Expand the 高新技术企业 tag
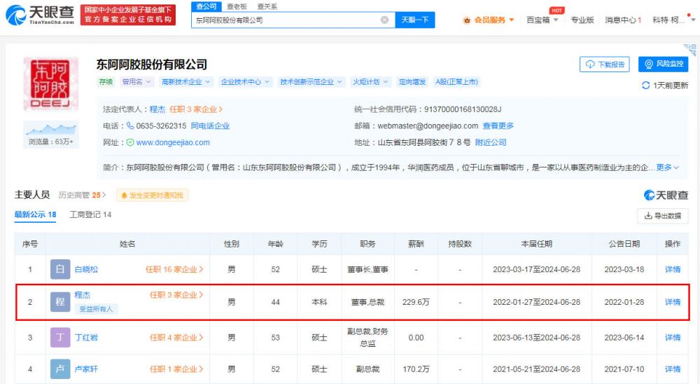Image resolution: width=700 pixels, height=384 pixels. click(185, 82)
